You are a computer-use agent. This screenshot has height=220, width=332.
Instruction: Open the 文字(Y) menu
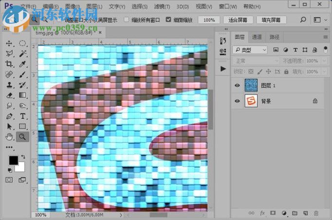point(117,6)
